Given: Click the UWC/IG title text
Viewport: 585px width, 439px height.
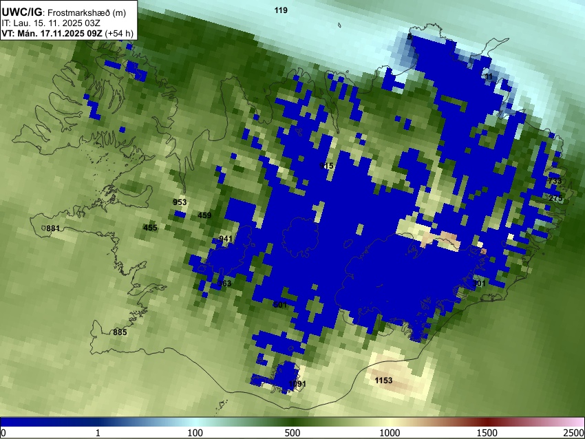Looking at the screenshot, I should [21, 12].
